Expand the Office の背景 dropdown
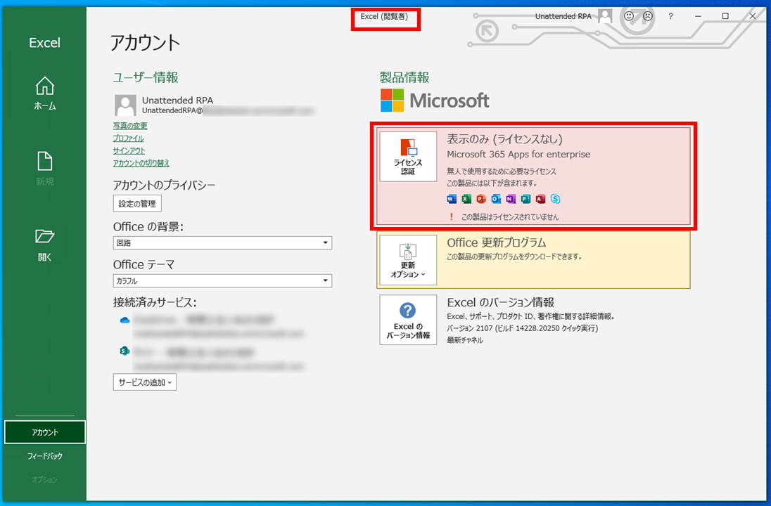 (222, 242)
